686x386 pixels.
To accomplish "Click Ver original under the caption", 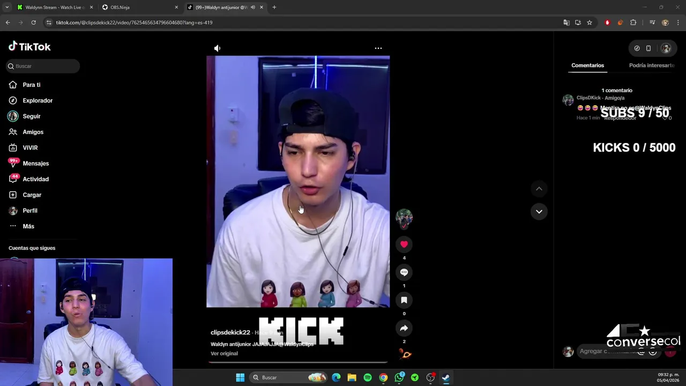I will 224,353.
